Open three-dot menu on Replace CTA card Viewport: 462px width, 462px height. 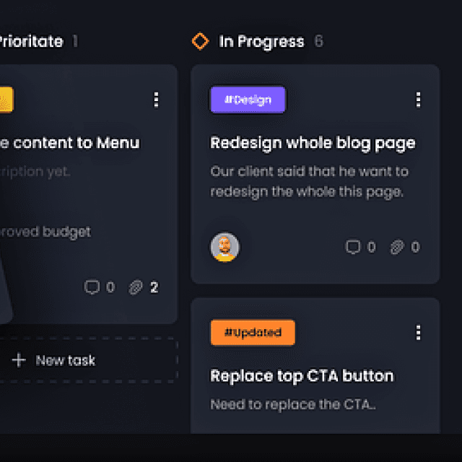pyautogui.click(x=418, y=333)
